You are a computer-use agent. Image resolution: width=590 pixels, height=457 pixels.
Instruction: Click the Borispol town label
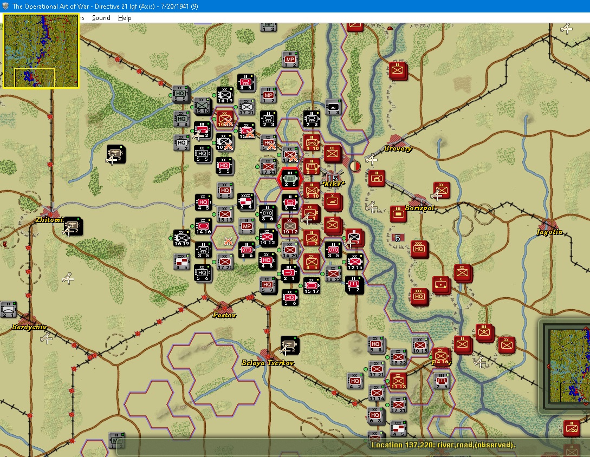click(x=420, y=207)
